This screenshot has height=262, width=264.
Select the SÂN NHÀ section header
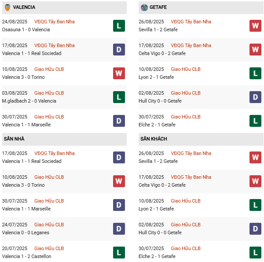click(x=14, y=139)
